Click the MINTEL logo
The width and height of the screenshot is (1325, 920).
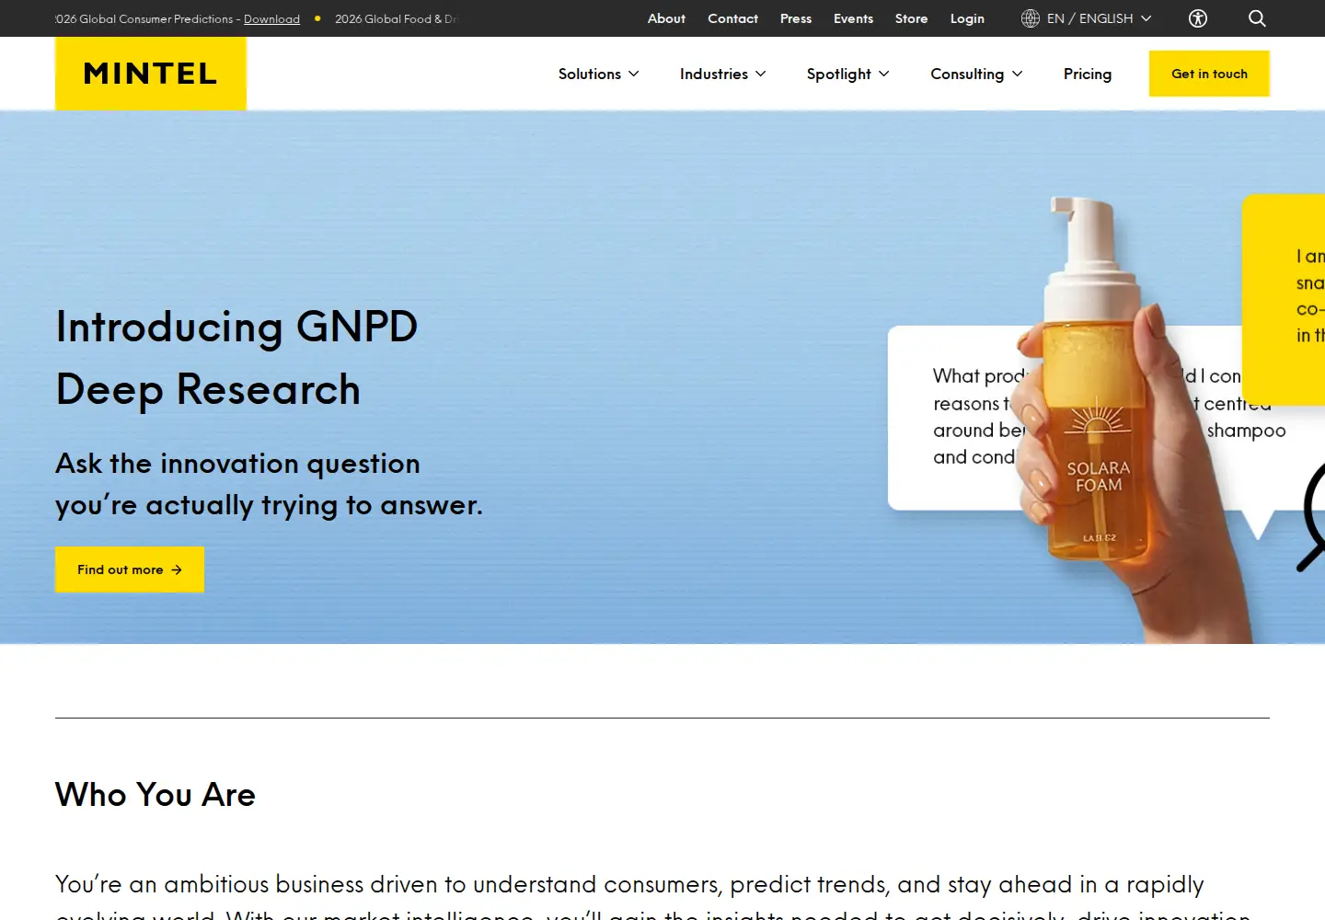click(x=151, y=74)
